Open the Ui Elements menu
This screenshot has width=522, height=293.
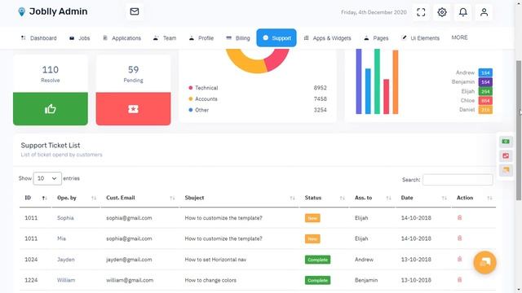click(421, 38)
